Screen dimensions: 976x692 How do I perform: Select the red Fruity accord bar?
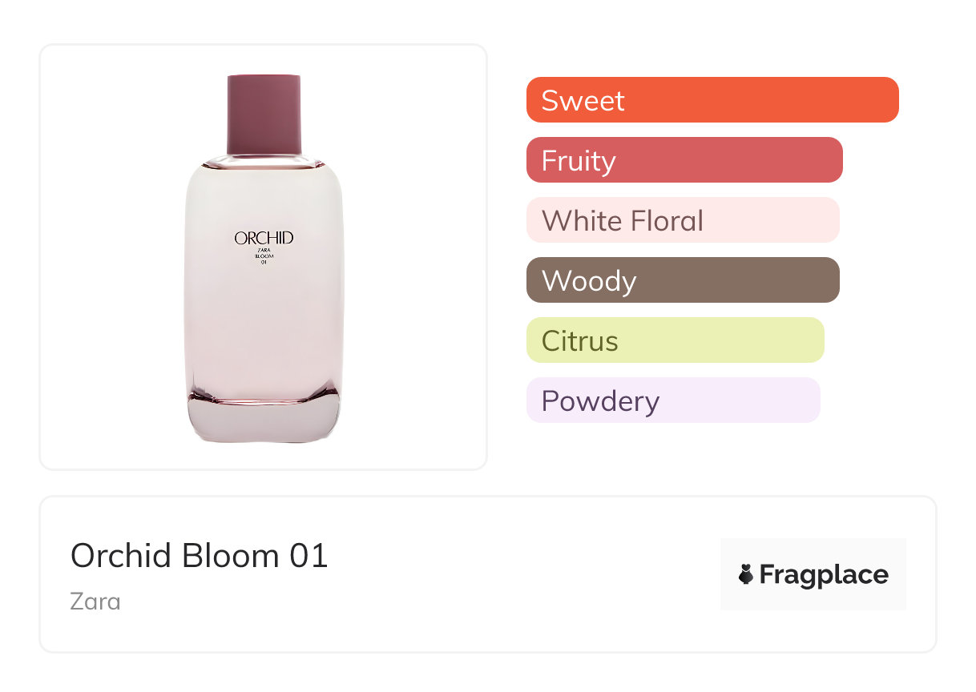coord(684,160)
